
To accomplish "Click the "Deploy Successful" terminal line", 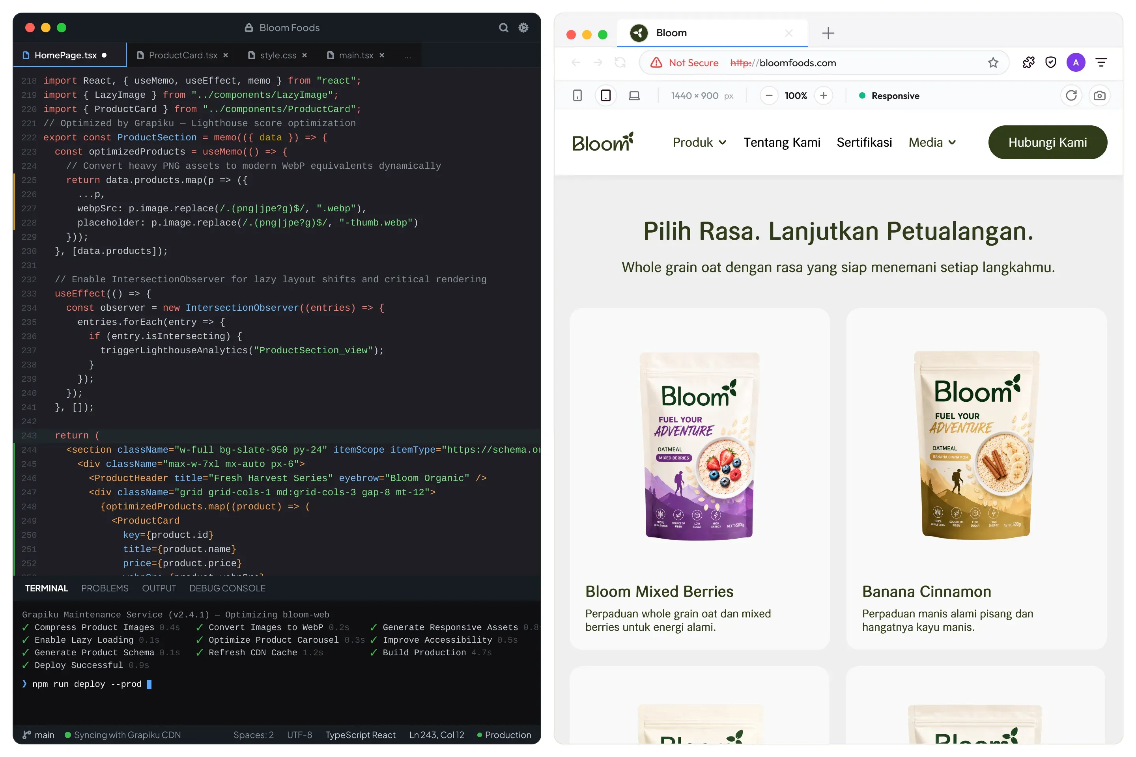I will click(86, 665).
